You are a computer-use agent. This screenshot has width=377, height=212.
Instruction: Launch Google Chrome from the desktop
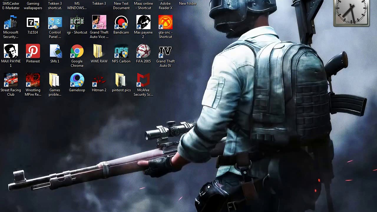click(77, 52)
